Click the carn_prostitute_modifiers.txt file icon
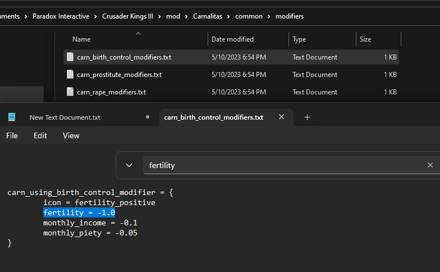 click(x=70, y=75)
